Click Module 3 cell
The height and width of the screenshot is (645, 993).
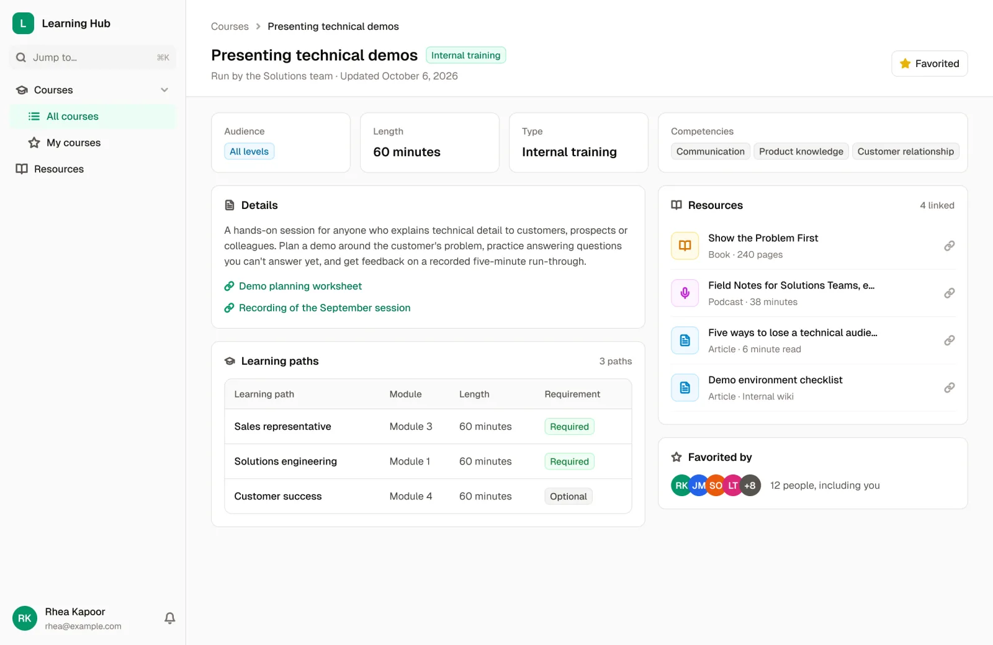411,427
